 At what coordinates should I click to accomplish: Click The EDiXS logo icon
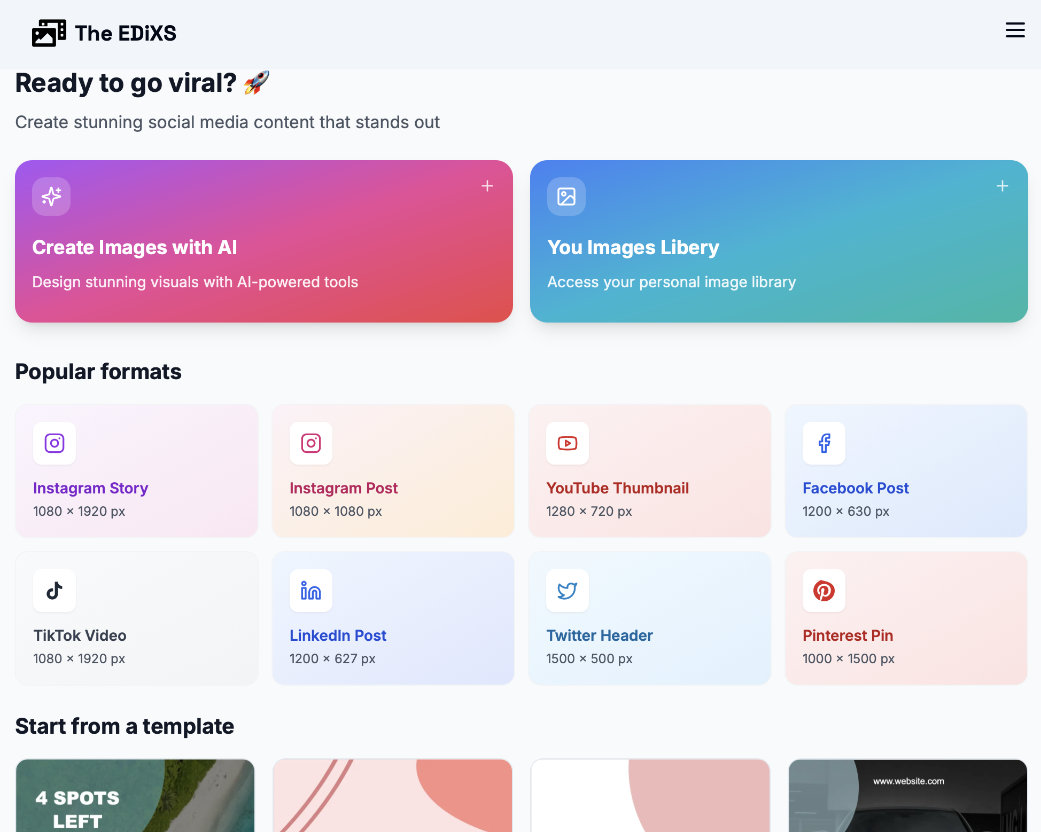[x=49, y=33]
